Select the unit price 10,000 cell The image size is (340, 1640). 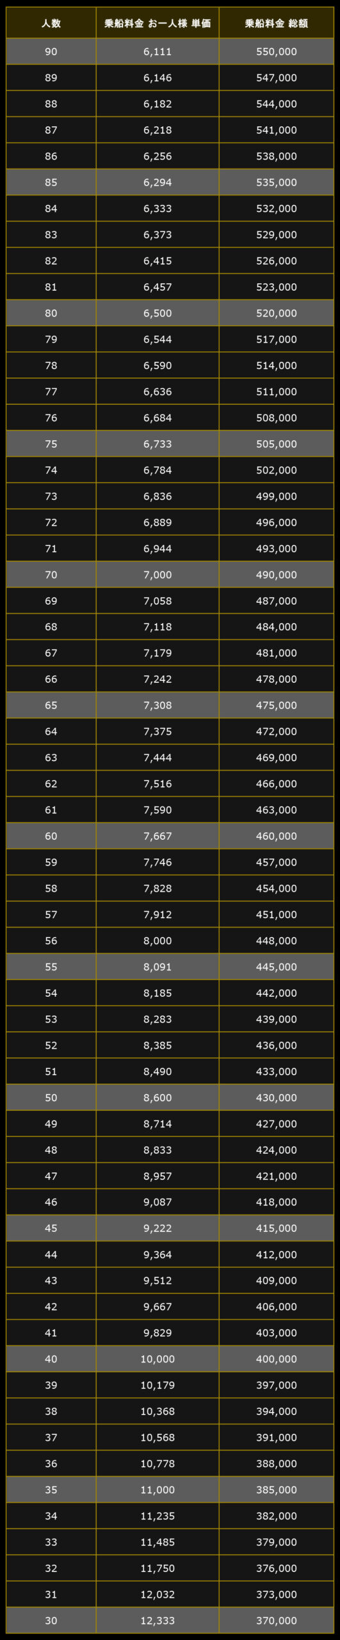tap(158, 1359)
